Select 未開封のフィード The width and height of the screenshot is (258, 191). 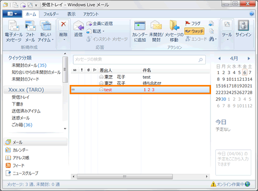tap(25, 79)
